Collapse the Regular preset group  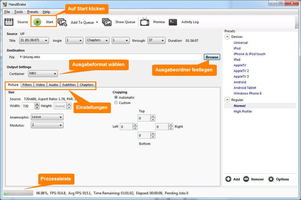coord(227,100)
